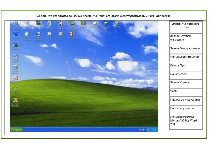
Task: Open the brown-orange game icon in the top row
Action: click(83, 23)
